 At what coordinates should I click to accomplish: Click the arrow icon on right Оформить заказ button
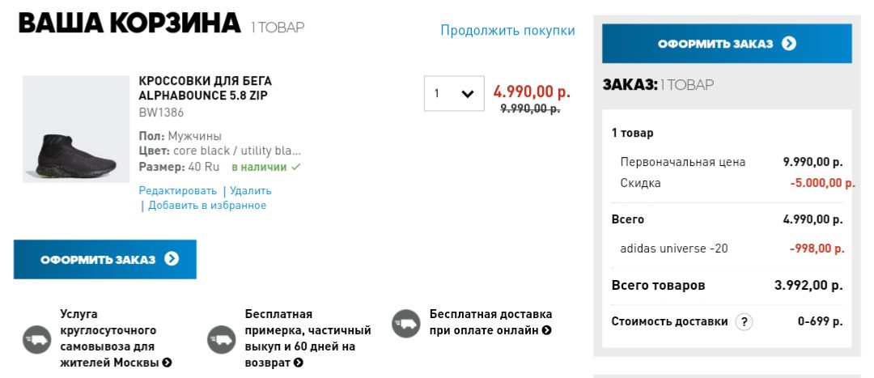click(789, 44)
